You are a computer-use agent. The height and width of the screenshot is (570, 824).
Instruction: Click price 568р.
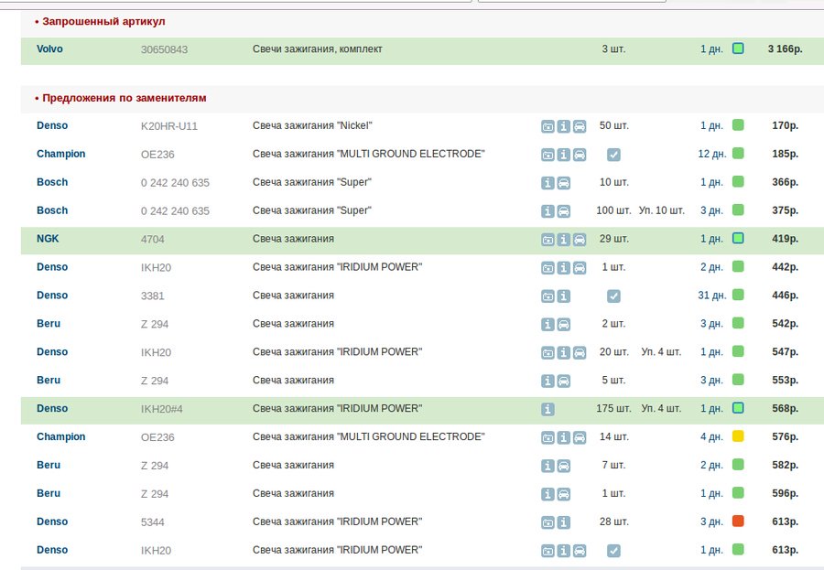click(786, 408)
